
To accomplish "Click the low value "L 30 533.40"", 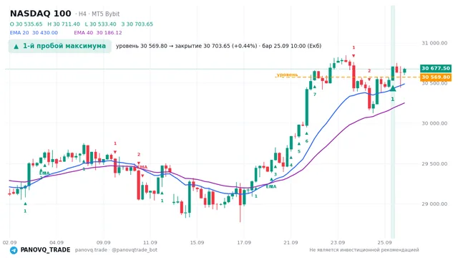I will click(100, 24).
